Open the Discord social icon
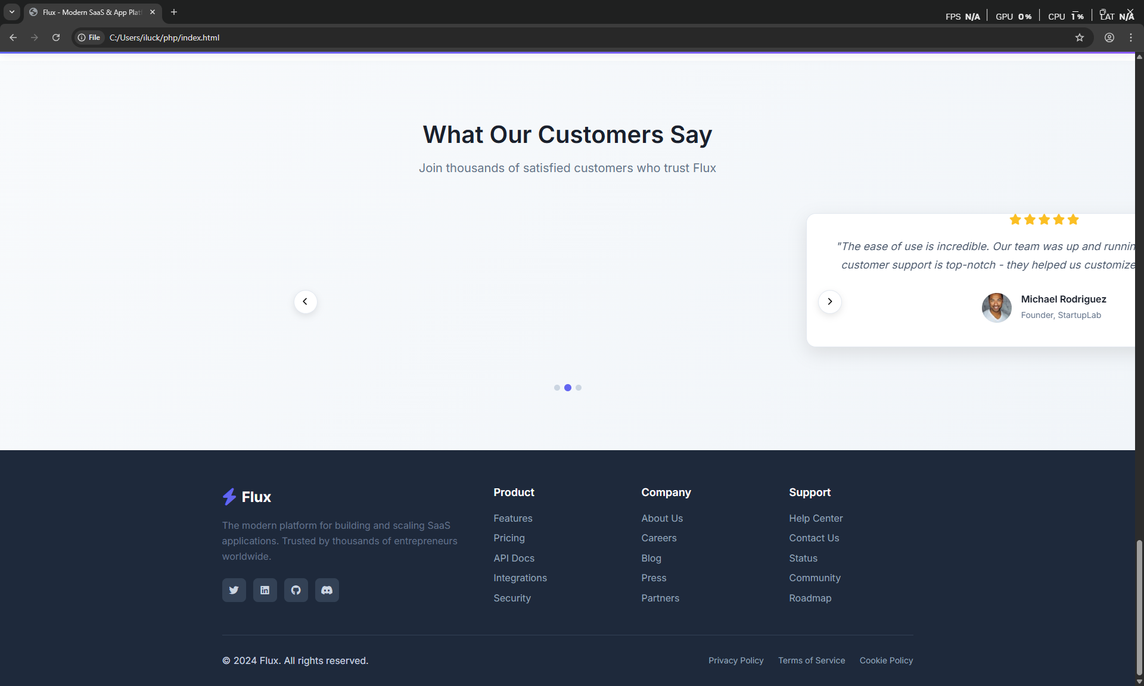This screenshot has width=1144, height=686. point(327,590)
